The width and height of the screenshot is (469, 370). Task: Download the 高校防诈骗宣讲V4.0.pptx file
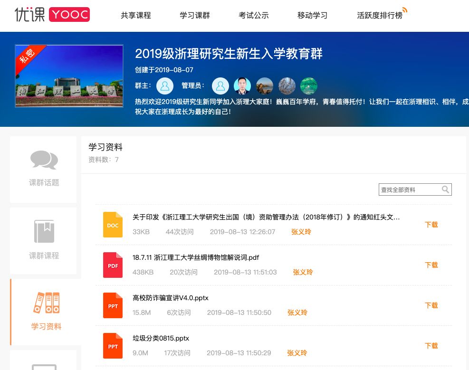click(431, 305)
